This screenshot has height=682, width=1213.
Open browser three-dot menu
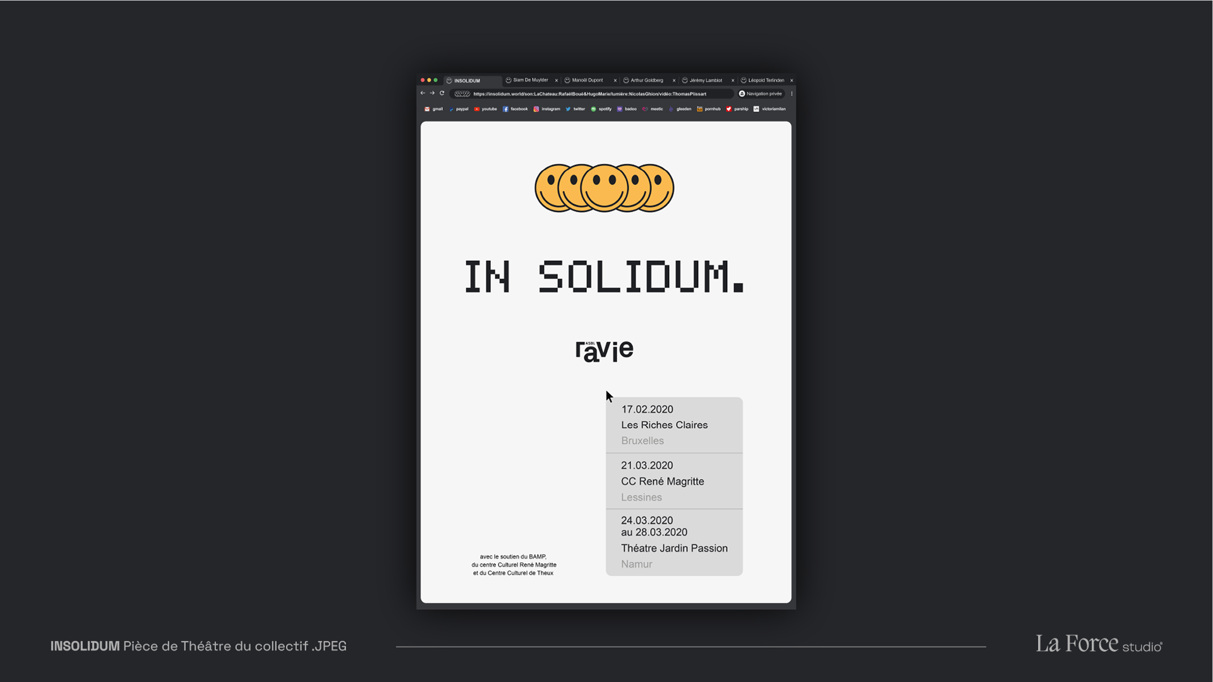pos(792,93)
